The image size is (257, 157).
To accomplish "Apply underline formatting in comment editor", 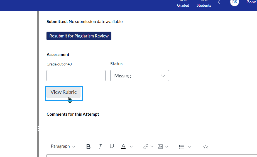I will tap(112, 146).
